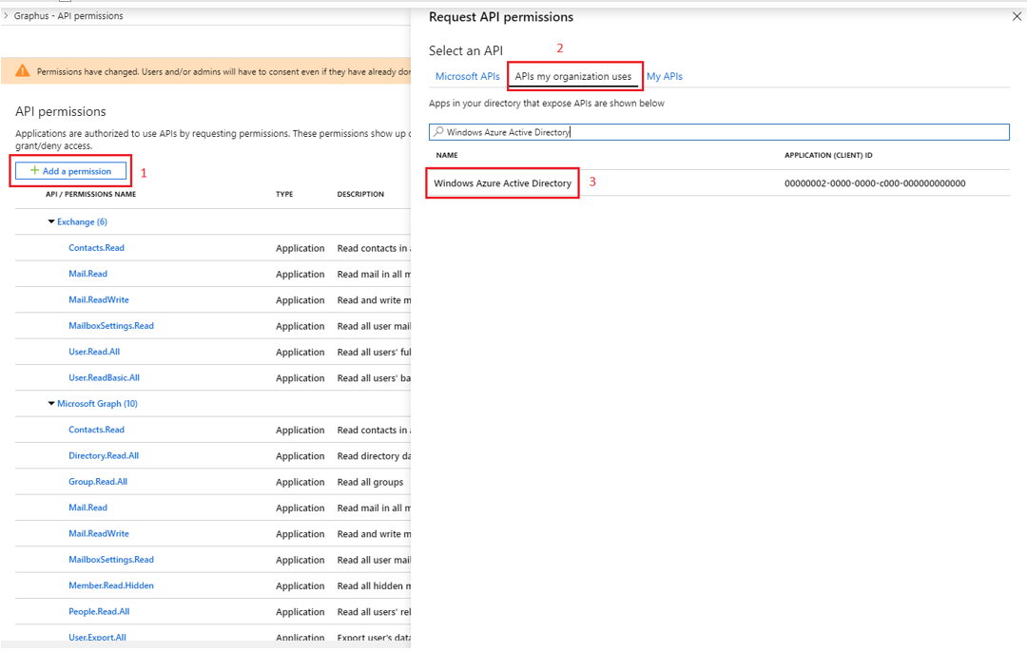Viewport: 1027px width, 652px height.
Task: Open User.Export.All permission link
Action: [x=98, y=637]
